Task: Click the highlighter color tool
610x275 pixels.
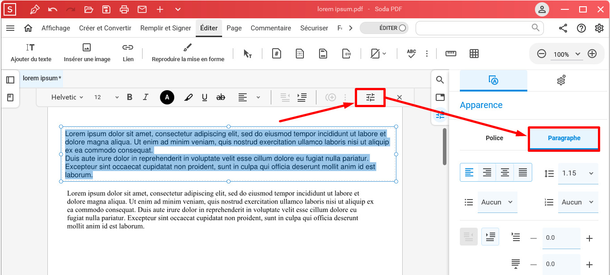Action: (x=189, y=97)
